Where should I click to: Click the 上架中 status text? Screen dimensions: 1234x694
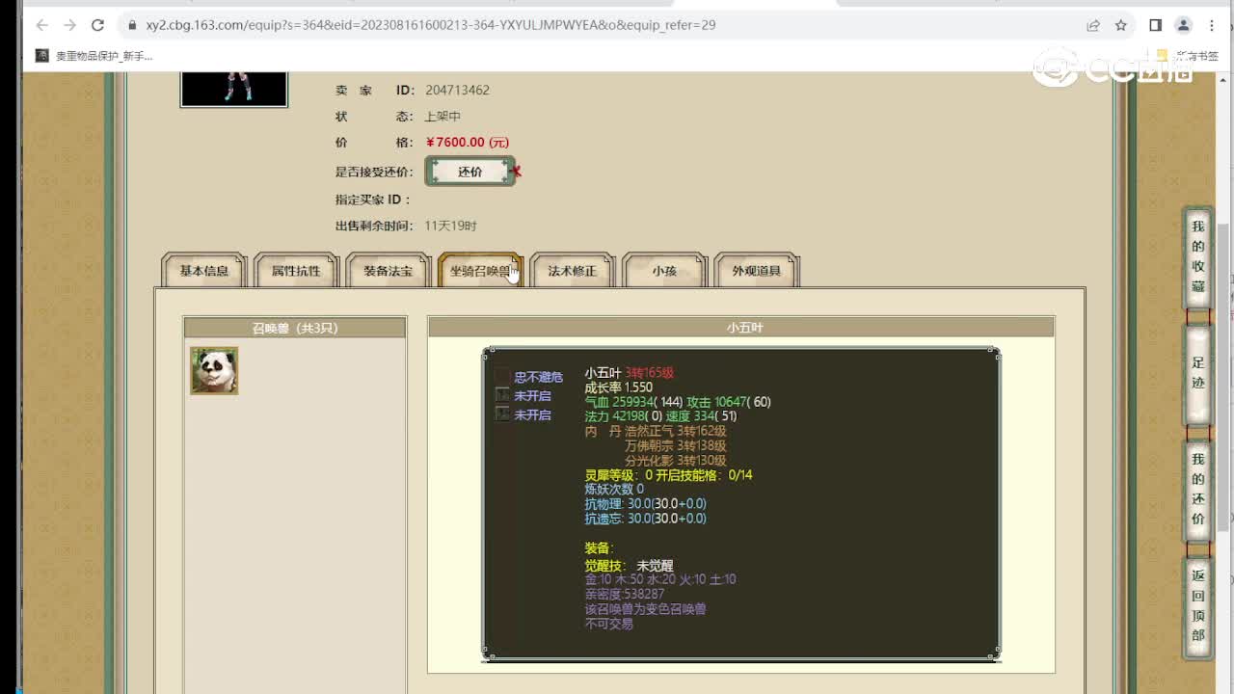point(443,116)
